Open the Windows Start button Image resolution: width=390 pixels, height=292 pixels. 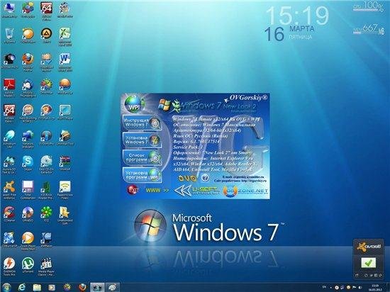tap(6, 287)
